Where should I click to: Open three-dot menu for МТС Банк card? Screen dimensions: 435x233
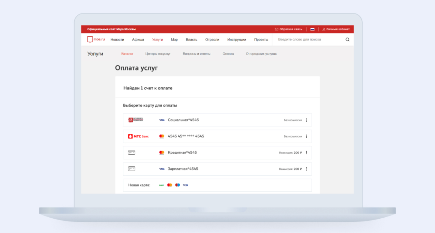pyautogui.click(x=306, y=136)
